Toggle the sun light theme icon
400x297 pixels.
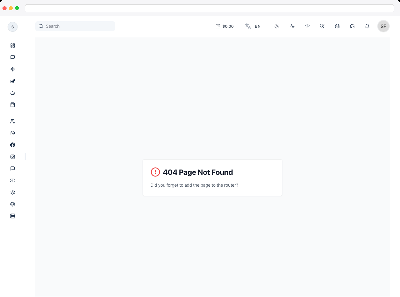pyautogui.click(x=277, y=26)
